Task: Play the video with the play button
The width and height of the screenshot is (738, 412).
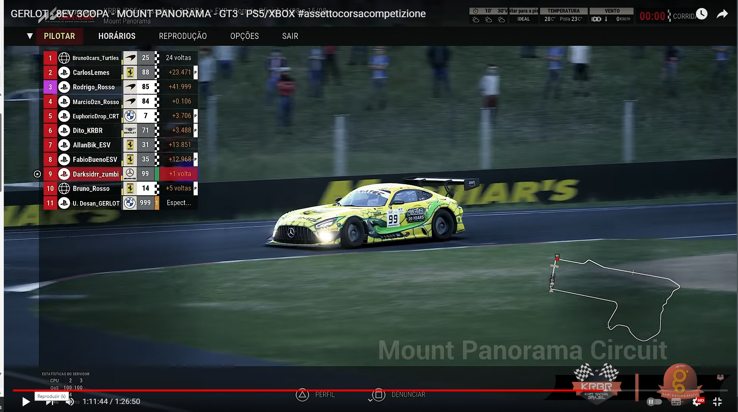Action: pos(26,401)
